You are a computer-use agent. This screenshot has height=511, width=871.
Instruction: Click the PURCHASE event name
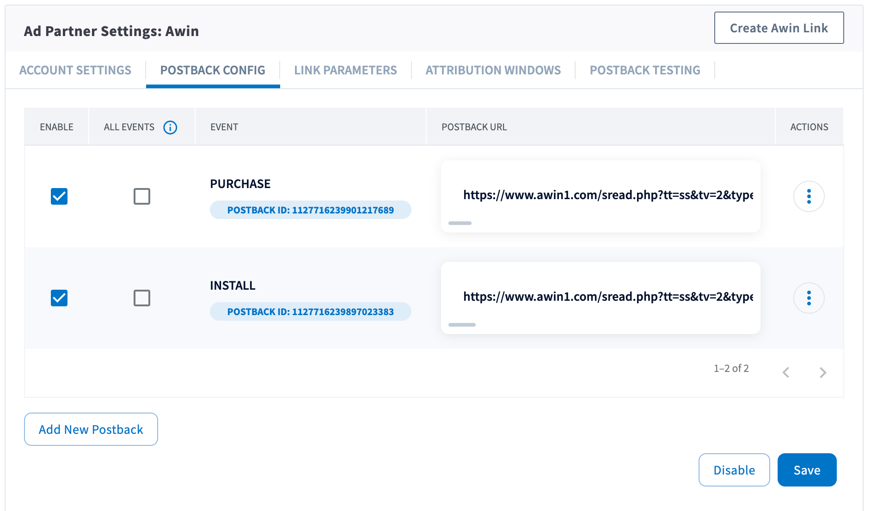point(240,184)
